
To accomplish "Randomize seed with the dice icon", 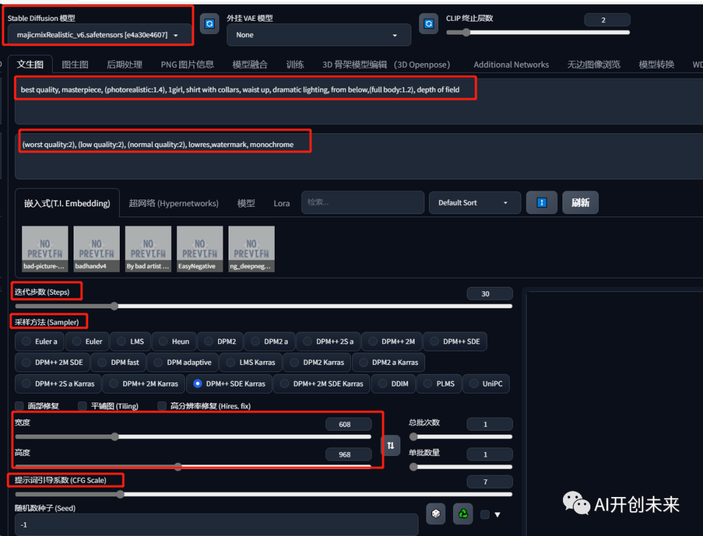I will point(435,514).
